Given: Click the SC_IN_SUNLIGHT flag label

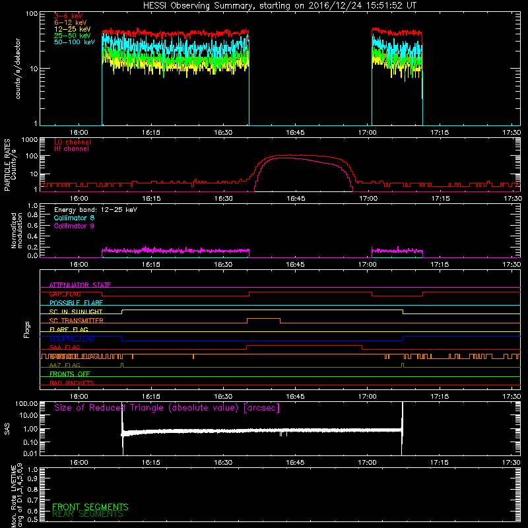Looking at the screenshot, I should 76,312.
